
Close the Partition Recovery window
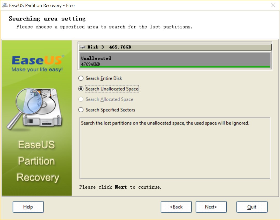(x=273, y=5)
